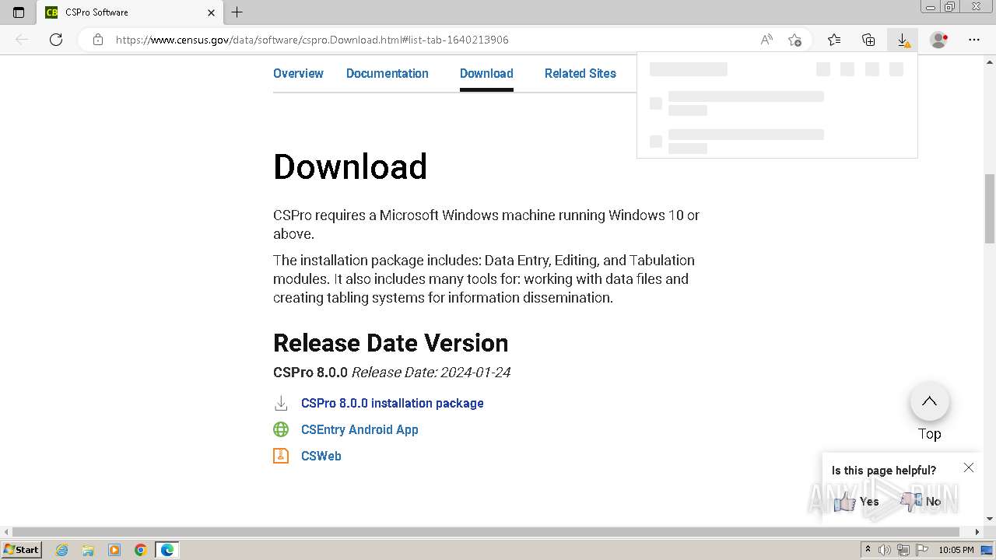Open File Explorer from taskbar
Screen dimensions: 996x560
(88, 550)
